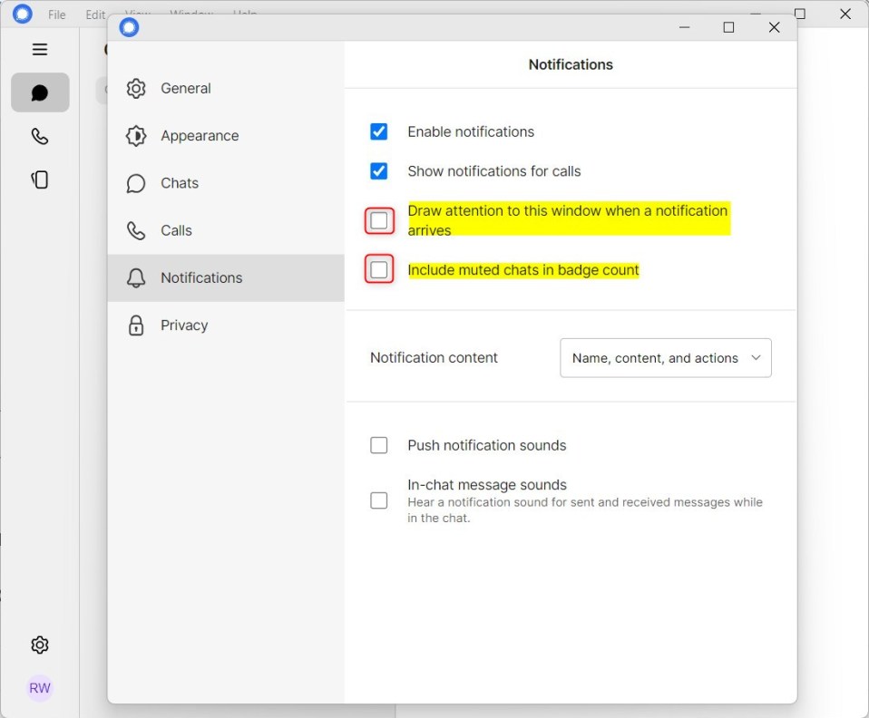
Task: Select the Appearance settings section
Action: (x=200, y=135)
